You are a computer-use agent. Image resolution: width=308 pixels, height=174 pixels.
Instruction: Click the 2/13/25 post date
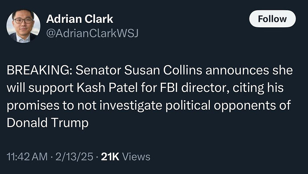click(x=74, y=157)
